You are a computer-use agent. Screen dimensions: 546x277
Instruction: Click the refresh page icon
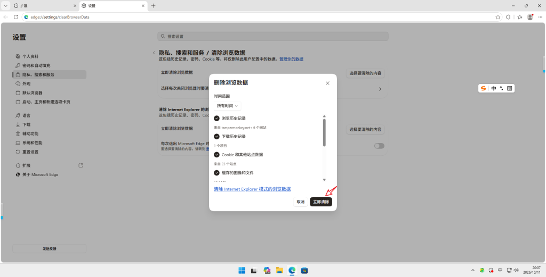pyautogui.click(x=15, y=17)
